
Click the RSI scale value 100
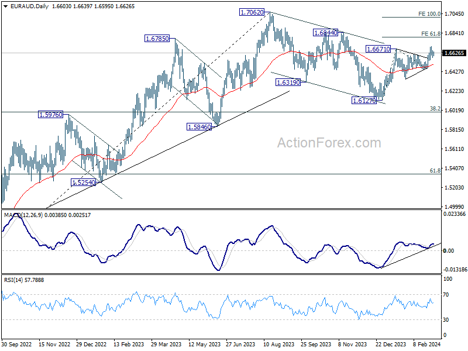[x=448, y=279]
